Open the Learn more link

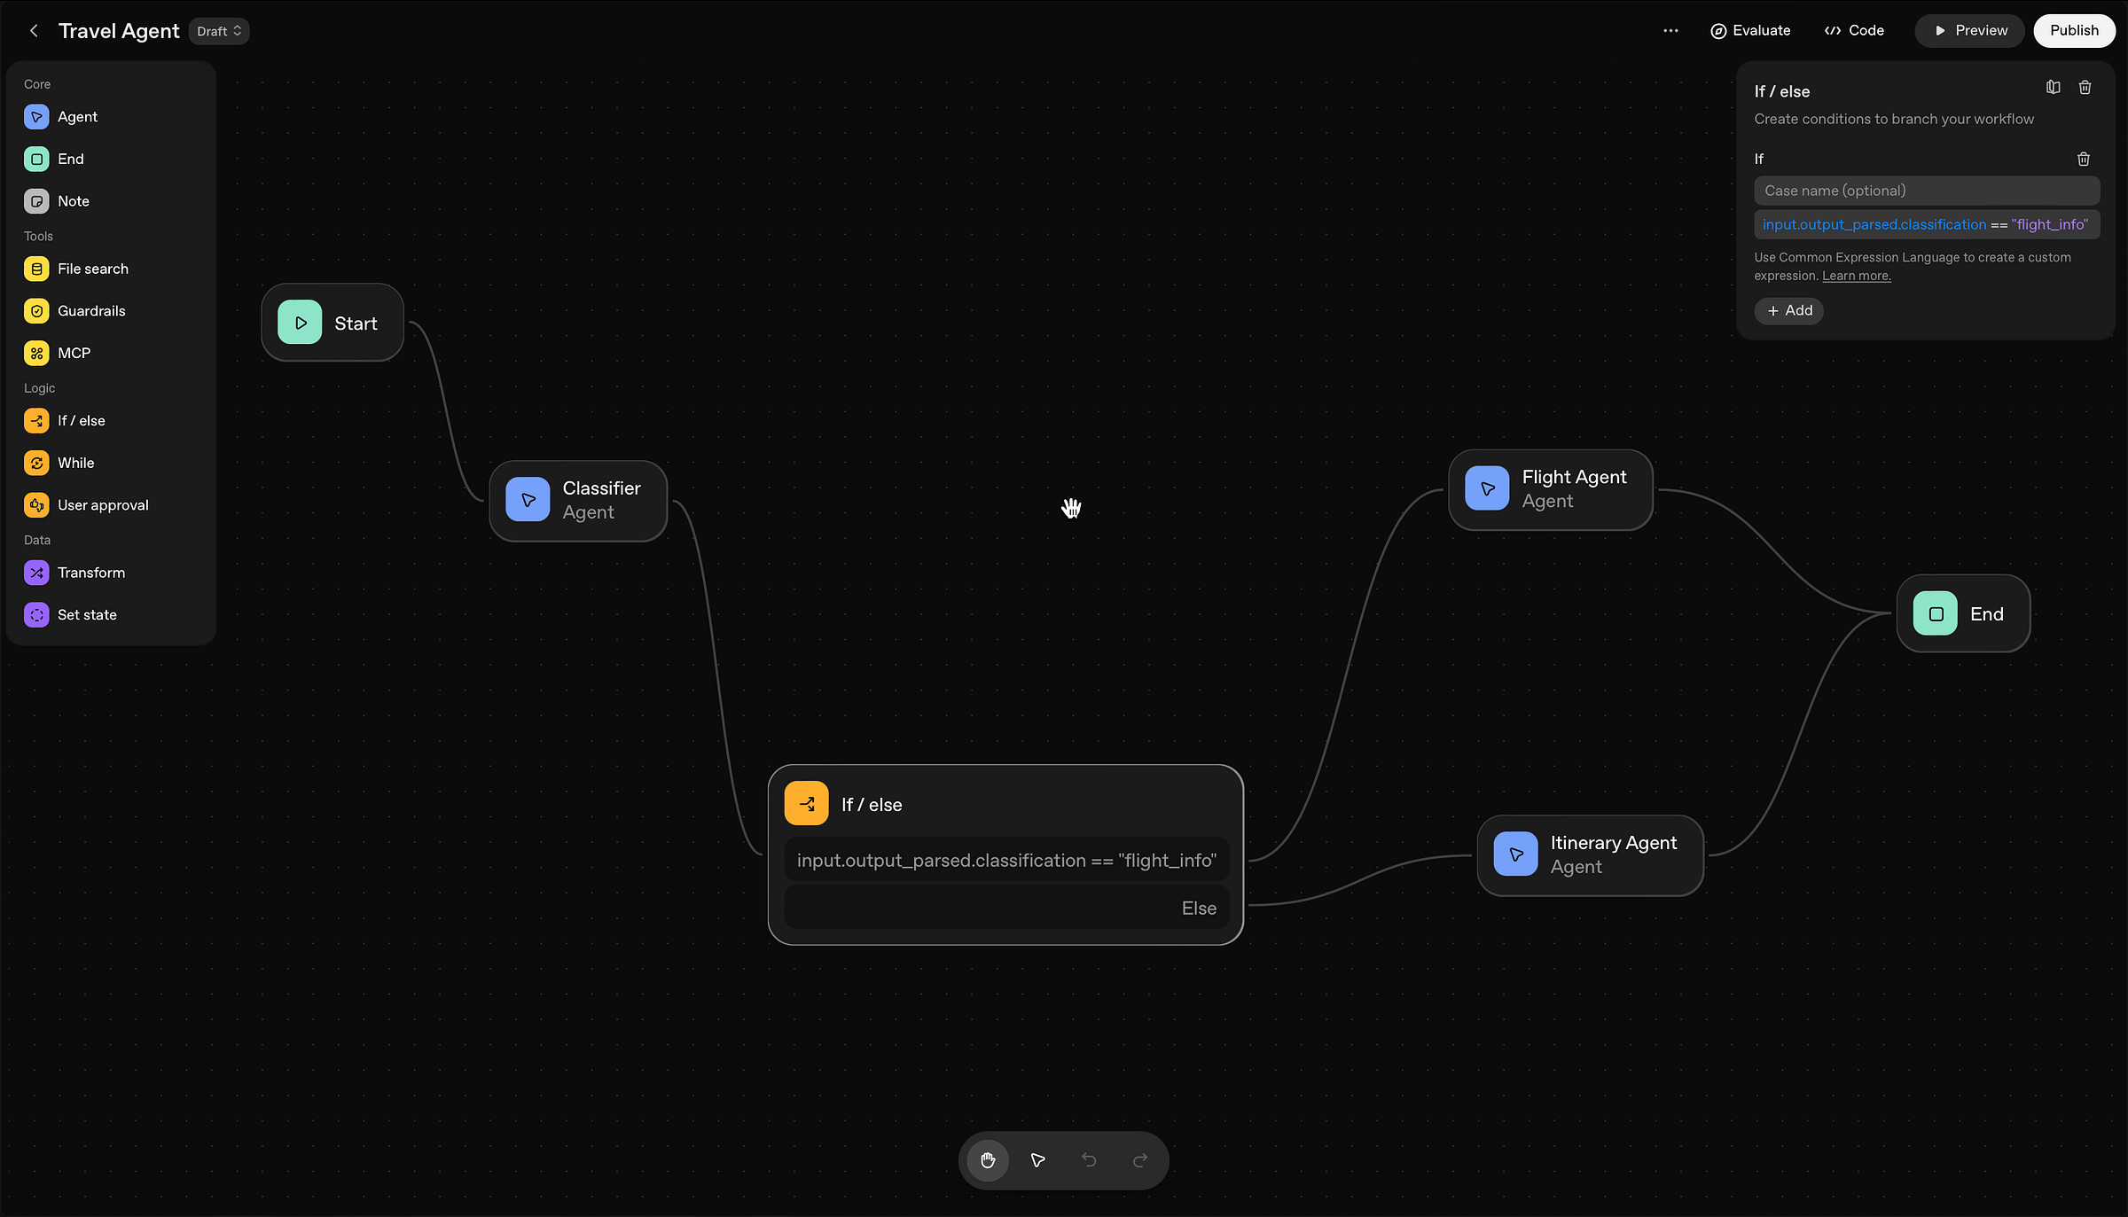click(1856, 277)
